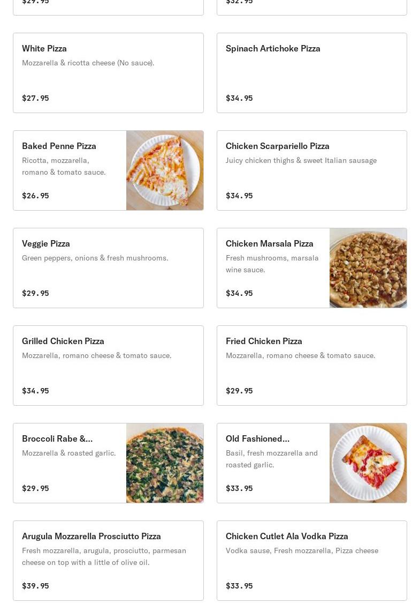The height and width of the screenshot is (603, 420).
Task: Select the Arugula Mozzarella Prosciutto Pizza item
Action: pyautogui.click(x=108, y=561)
